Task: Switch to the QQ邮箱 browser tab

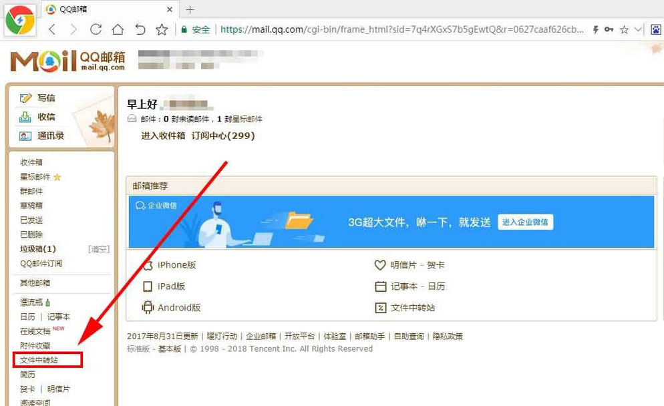Action: click(73, 9)
